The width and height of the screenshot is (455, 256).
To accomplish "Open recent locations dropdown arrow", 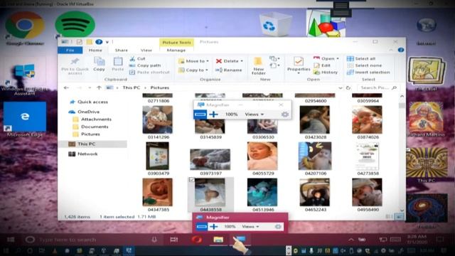I will pyautogui.click(x=90, y=87).
